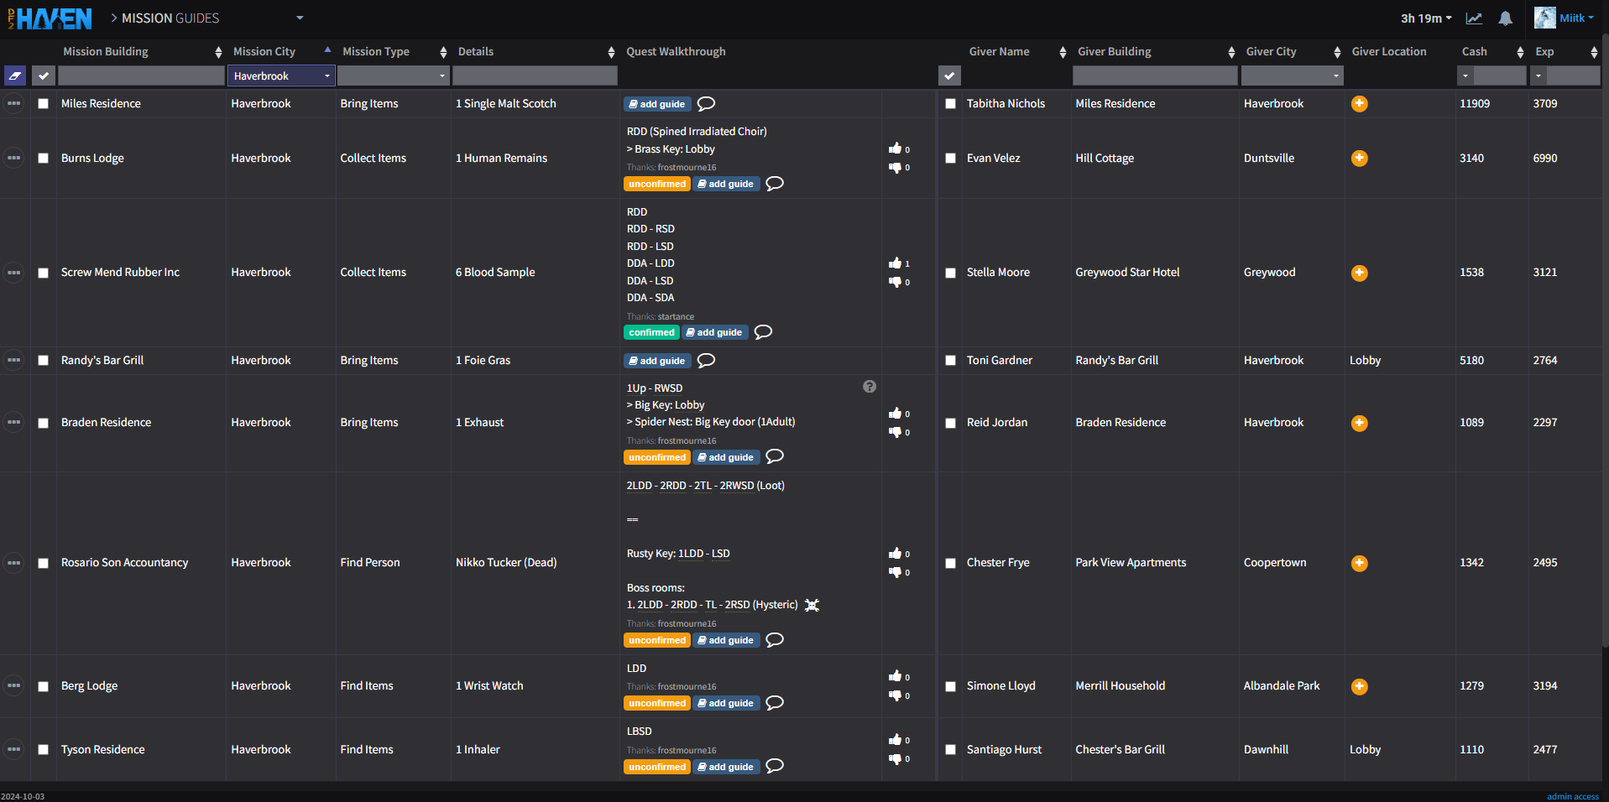Expand the Mission Type filter dropdown
The width and height of the screenshot is (1609, 802).
coord(393,76)
